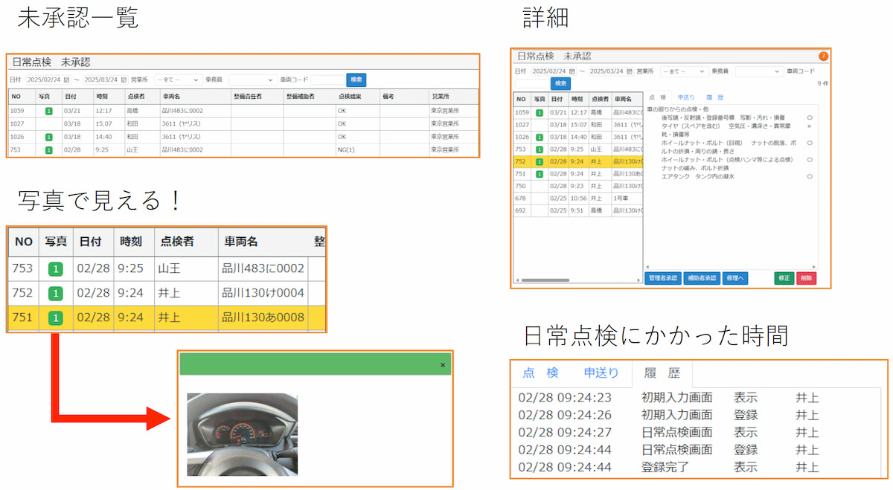Open calendar icon beside 2025/03/24 in 詳細 panel
This screenshot has width=893, height=490.
pyautogui.click(x=630, y=71)
